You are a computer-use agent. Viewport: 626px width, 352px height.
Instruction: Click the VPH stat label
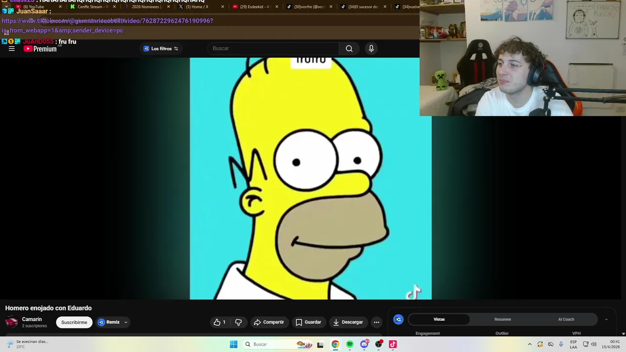point(576,333)
